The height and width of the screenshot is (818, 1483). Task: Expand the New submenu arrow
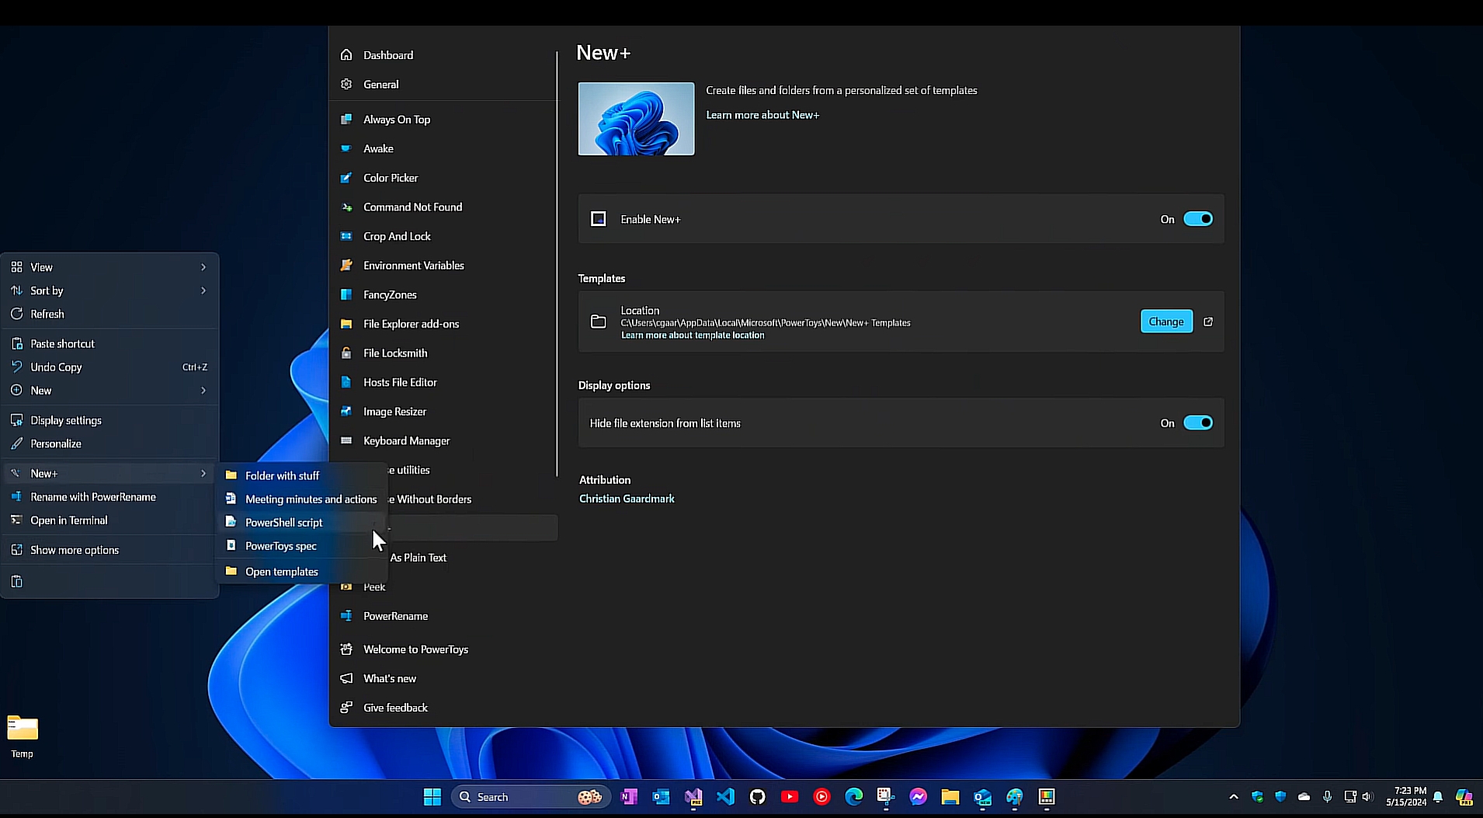[x=203, y=391]
